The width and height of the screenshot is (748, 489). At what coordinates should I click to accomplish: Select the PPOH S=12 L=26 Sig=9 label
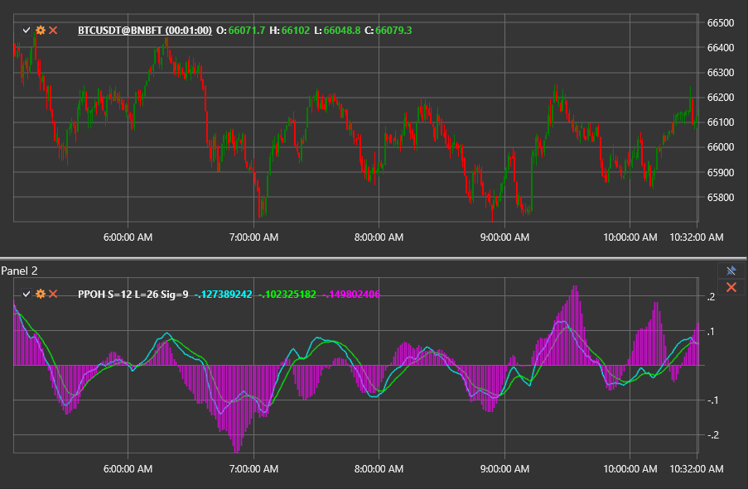pyautogui.click(x=133, y=294)
